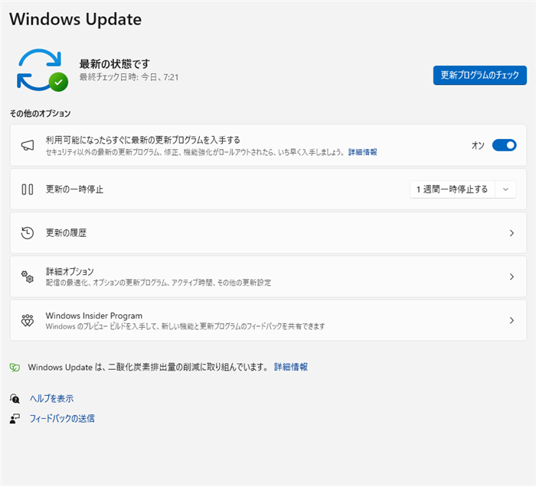Click the help icon next to ヘルプを表示
This screenshot has width=536, height=486.
point(15,398)
